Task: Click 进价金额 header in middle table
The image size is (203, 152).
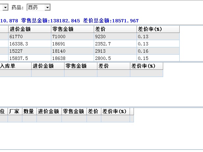Action: [x=48, y=66]
